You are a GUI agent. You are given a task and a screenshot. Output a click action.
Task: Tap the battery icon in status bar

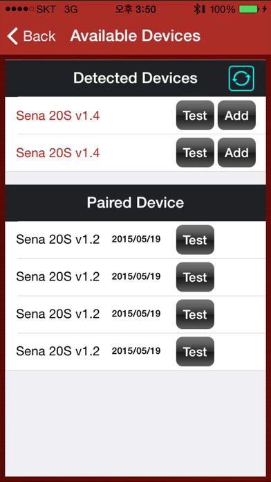(x=249, y=9)
